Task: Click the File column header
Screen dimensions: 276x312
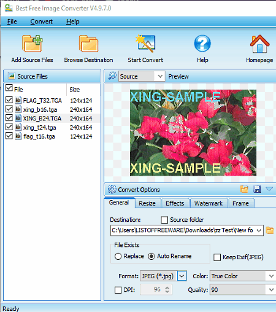Action: (x=18, y=90)
